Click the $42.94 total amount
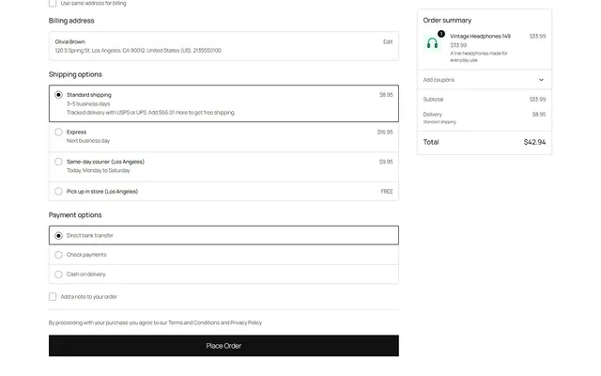 pos(534,142)
